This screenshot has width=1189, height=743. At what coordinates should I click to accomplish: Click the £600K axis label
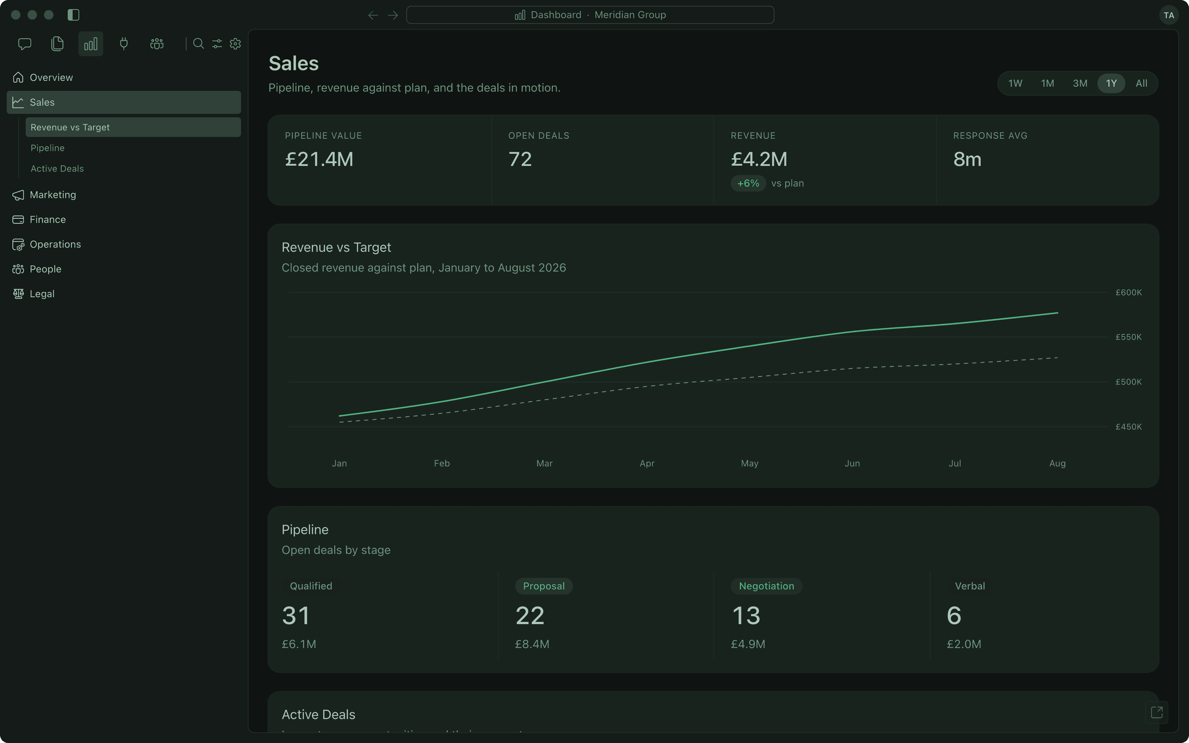tap(1129, 292)
